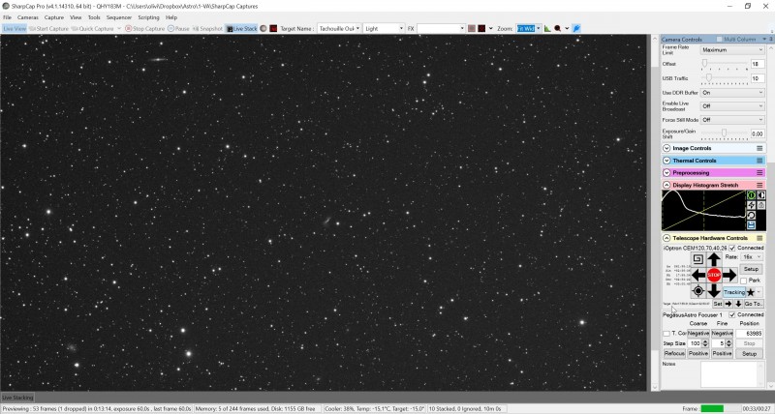Click the Live View toolbar button

coord(15,29)
